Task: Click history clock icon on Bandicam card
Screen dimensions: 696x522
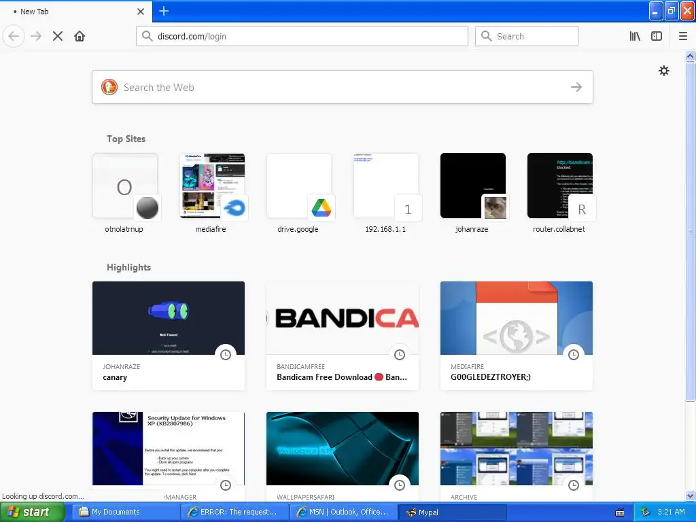Action: pos(400,355)
